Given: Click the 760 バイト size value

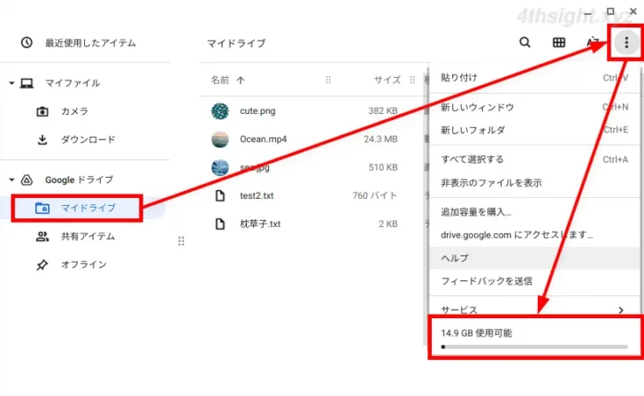Looking at the screenshot, I should tap(374, 195).
